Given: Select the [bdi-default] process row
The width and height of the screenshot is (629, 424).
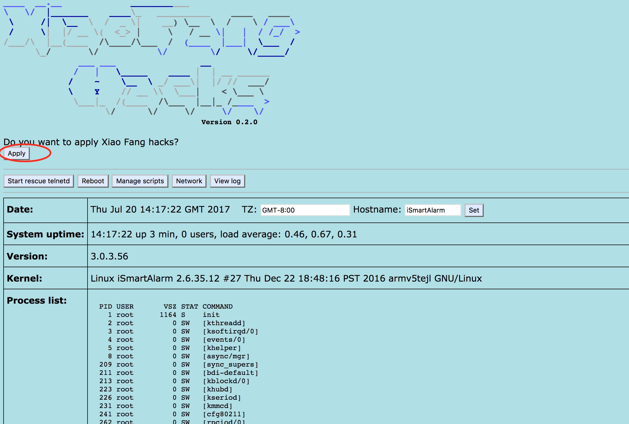Looking at the screenshot, I should [179, 373].
